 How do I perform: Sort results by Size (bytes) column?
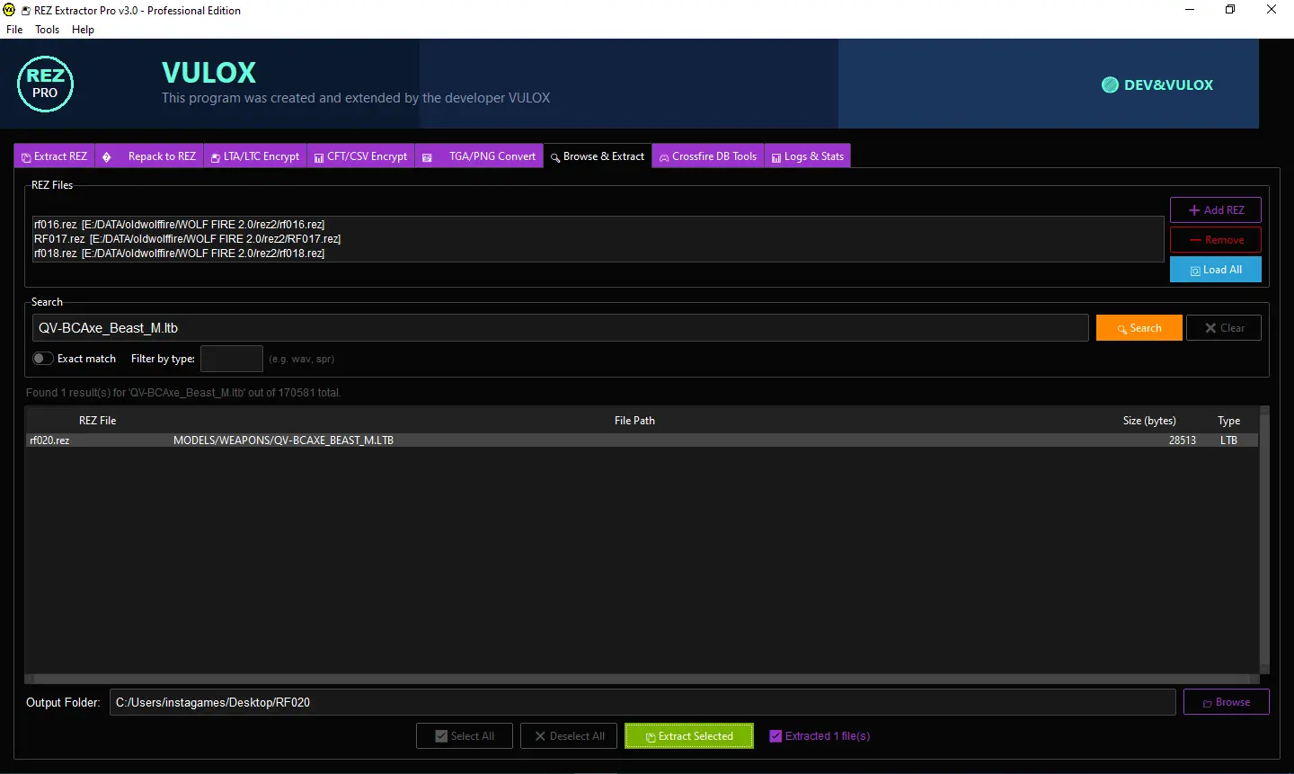(1149, 421)
